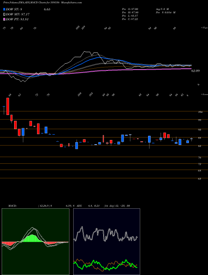Click the 99 price level label

(x=199, y=120)
